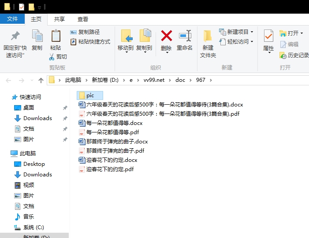Select 每一朵花都值得等.docx
The image size is (309, 238).
[x=111, y=123]
